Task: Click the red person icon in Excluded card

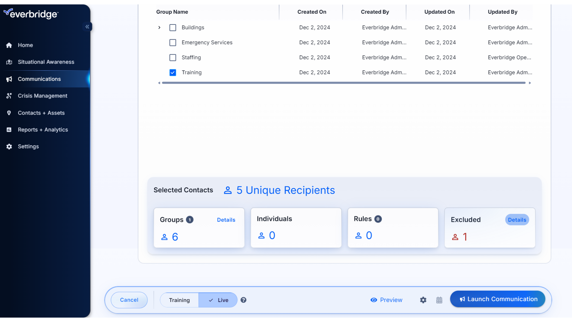Action: [455, 237]
